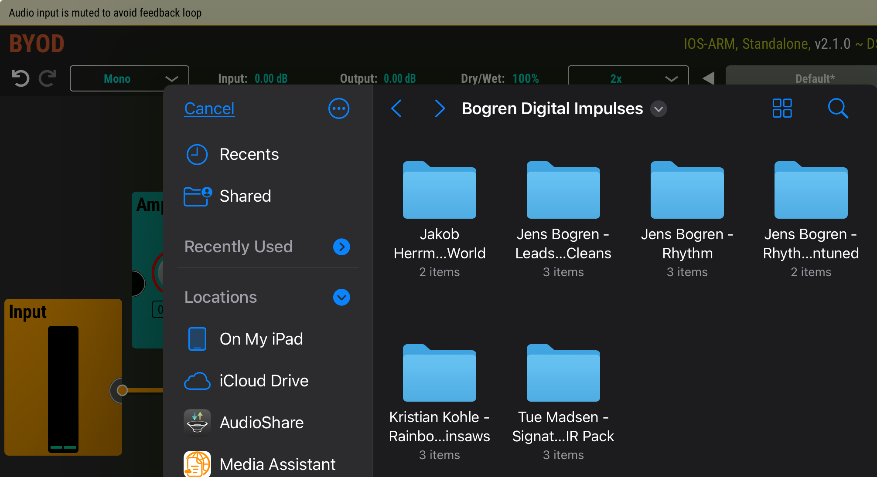The width and height of the screenshot is (877, 477).
Task: Click the '3 items' count under Tue Madsen
Action: 563,455
